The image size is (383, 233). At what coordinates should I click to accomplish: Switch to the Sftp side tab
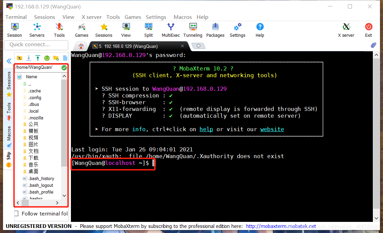pyautogui.click(x=9, y=159)
